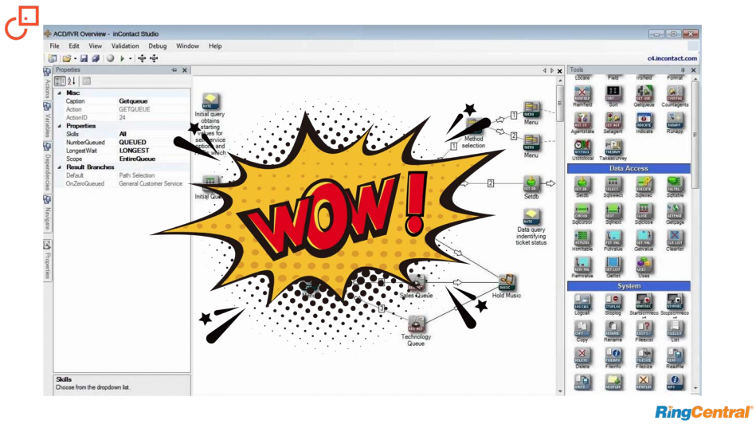Open the File menu
This screenshot has height=424, width=756.
coord(54,45)
